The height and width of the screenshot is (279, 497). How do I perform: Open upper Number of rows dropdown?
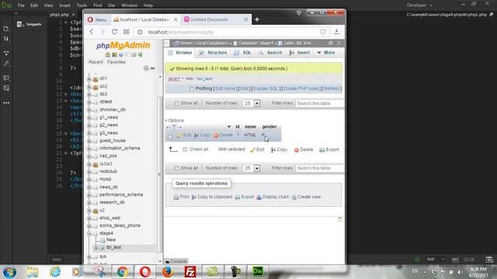click(252, 103)
